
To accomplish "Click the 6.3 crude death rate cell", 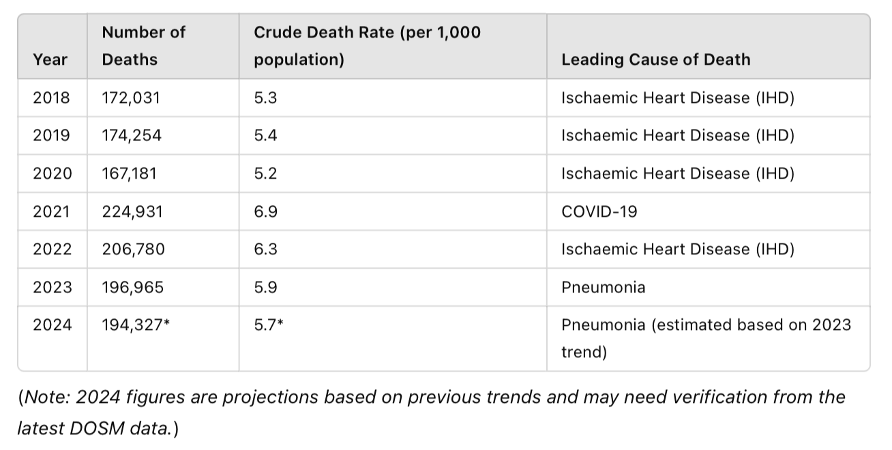I will (x=265, y=249).
